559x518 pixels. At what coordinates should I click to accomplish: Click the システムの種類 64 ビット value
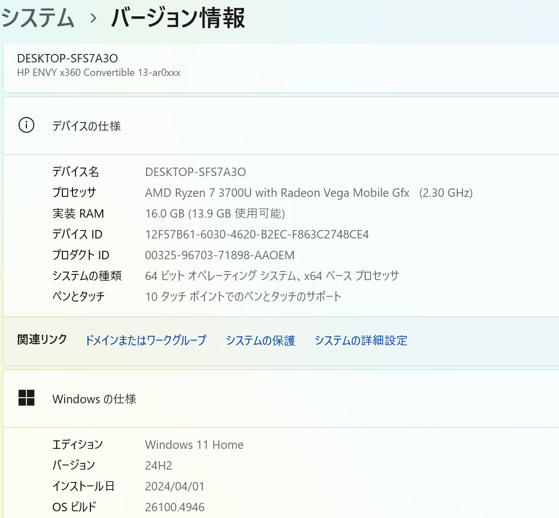click(272, 276)
